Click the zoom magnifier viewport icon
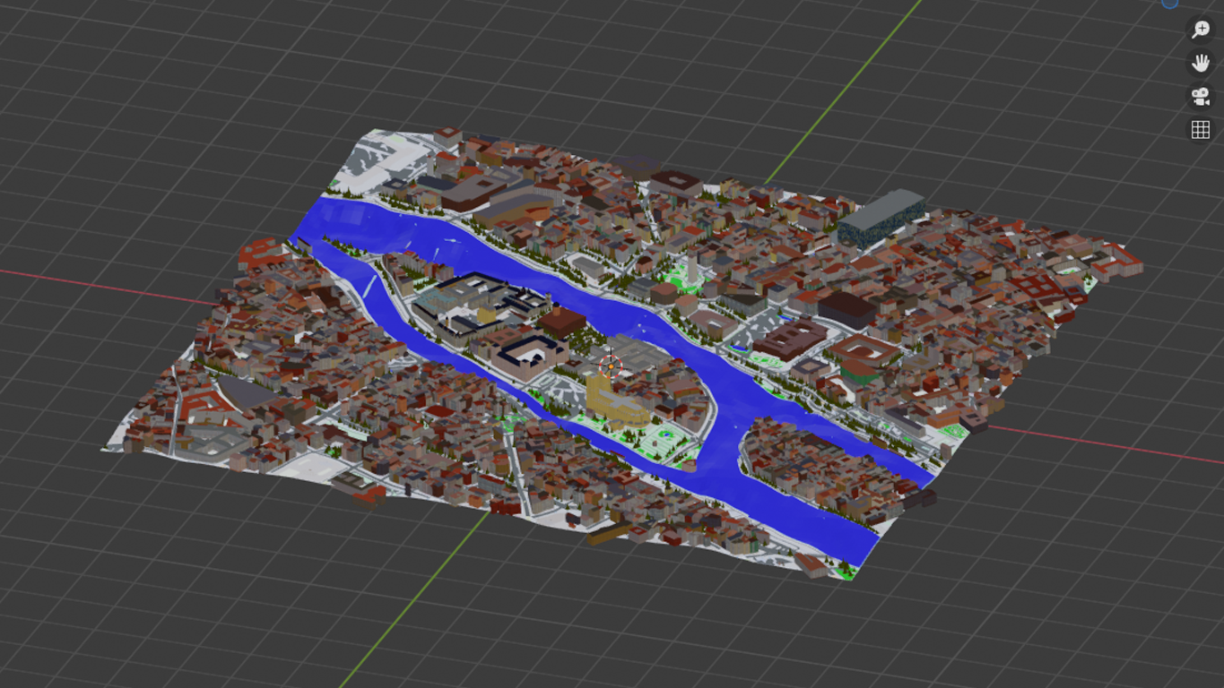The width and height of the screenshot is (1224, 688). [1200, 30]
